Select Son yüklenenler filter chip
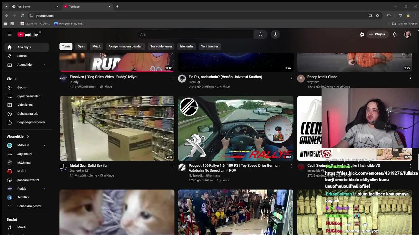Image resolution: width=419 pixels, height=235 pixels. tap(161, 46)
